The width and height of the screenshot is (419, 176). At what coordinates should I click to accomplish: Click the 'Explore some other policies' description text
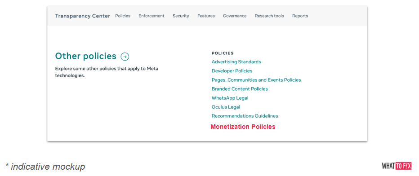pyautogui.click(x=107, y=72)
